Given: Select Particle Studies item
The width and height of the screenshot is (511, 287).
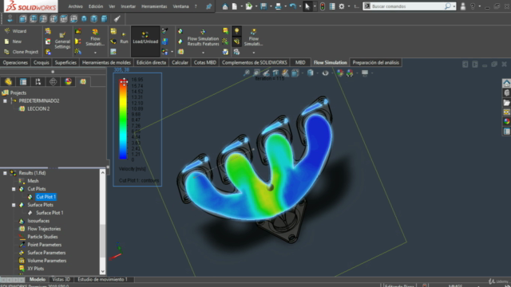Looking at the screenshot, I should (42, 237).
